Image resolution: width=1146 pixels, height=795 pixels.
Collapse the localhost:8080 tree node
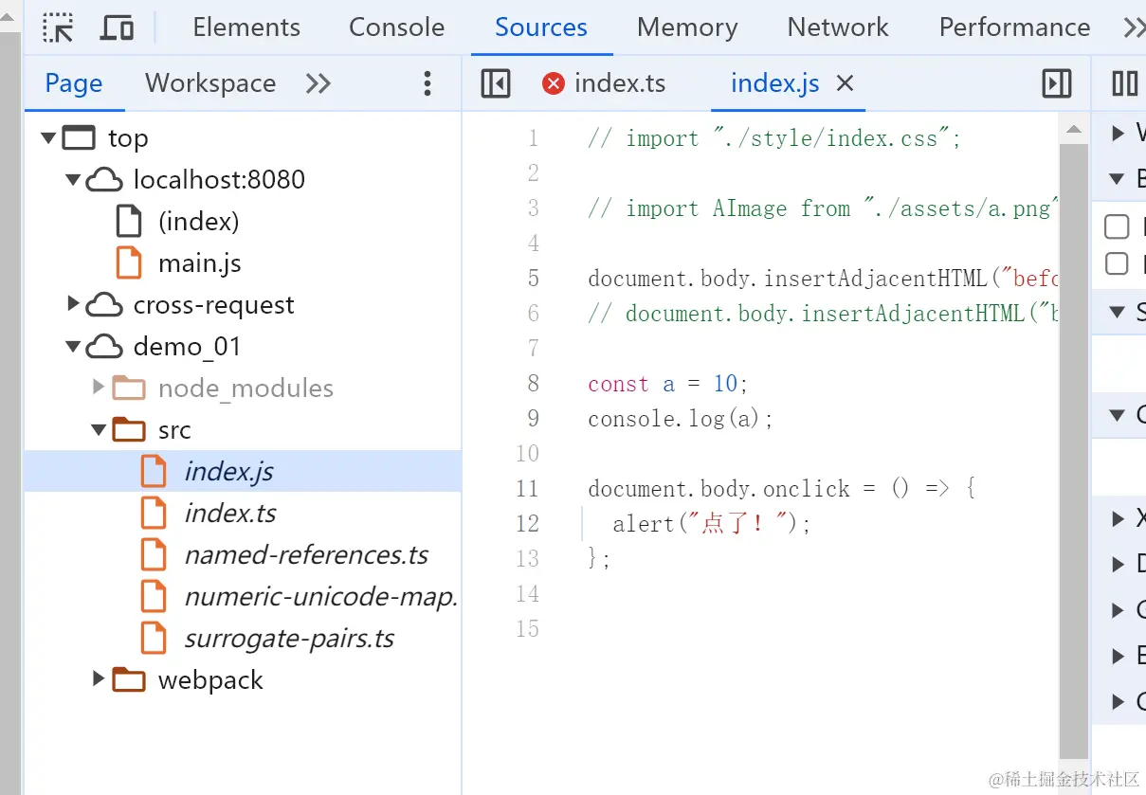pos(73,179)
